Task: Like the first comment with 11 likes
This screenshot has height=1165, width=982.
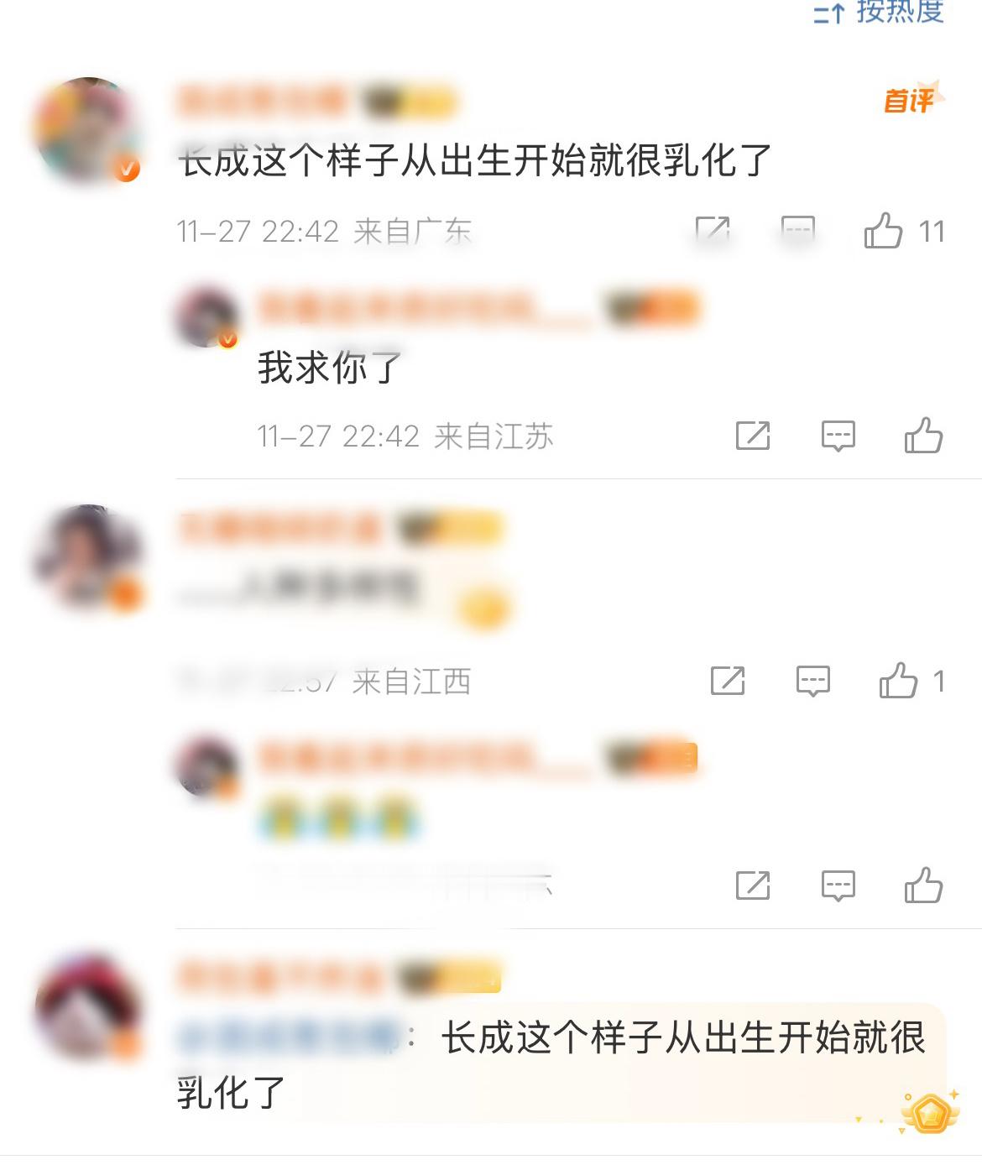Action: click(884, 230)
